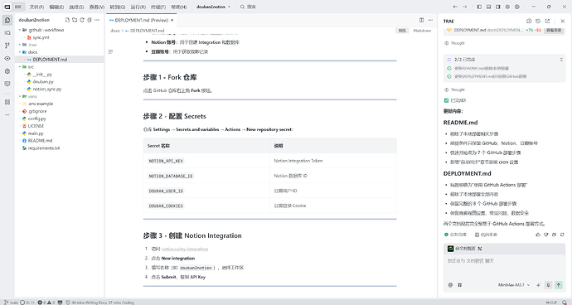Pop out the TRAE panel to new window
Viewport: 572px width, 305px height.
tap(547, 22)
